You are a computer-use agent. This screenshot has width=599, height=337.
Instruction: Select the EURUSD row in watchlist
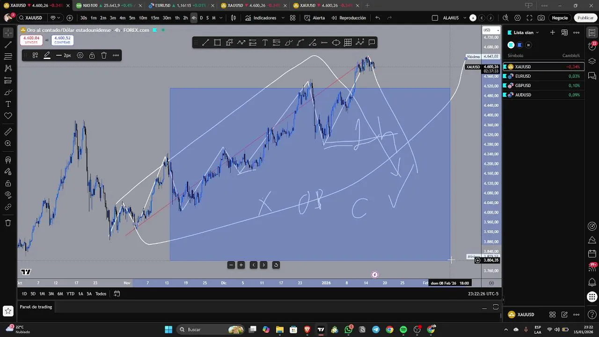543,76
